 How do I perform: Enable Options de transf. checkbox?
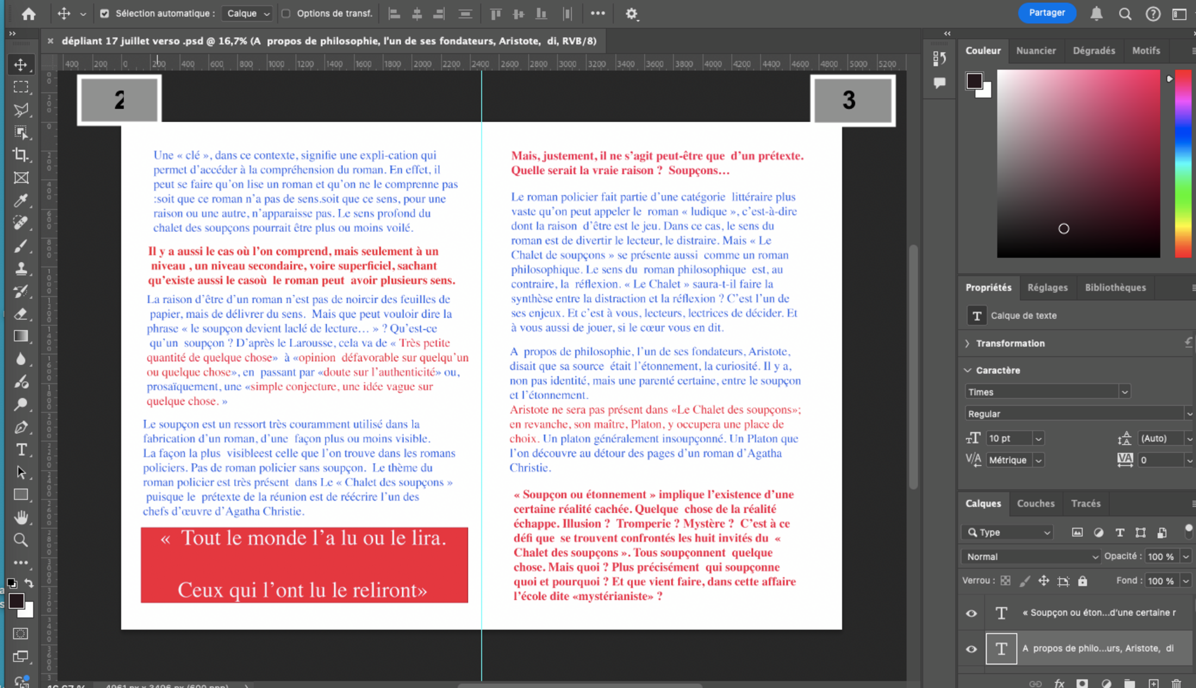[286, 14]
